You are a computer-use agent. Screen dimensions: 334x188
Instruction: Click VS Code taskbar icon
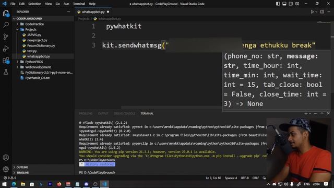[104, 184]
